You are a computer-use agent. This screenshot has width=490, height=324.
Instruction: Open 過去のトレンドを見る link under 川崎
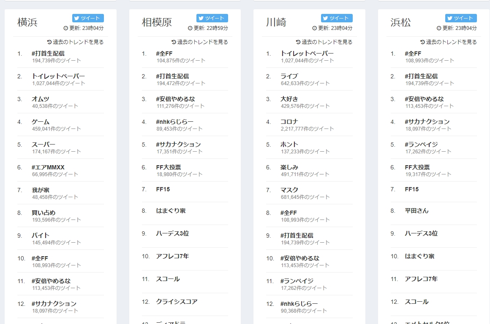tap(324, 42)
